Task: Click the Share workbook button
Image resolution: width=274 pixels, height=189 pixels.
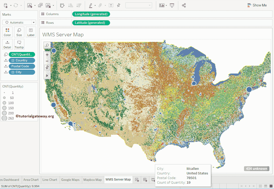Action: [184, 5]
